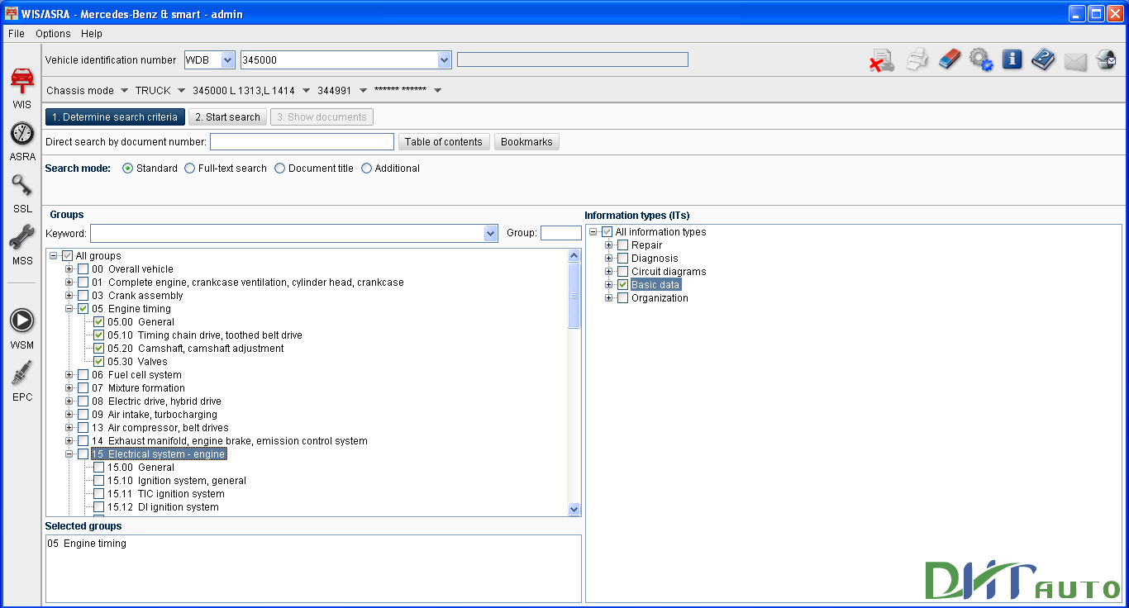Select Additional search mode
Viewport: 1129px width, 608px height.
click(x=367, y=169)
